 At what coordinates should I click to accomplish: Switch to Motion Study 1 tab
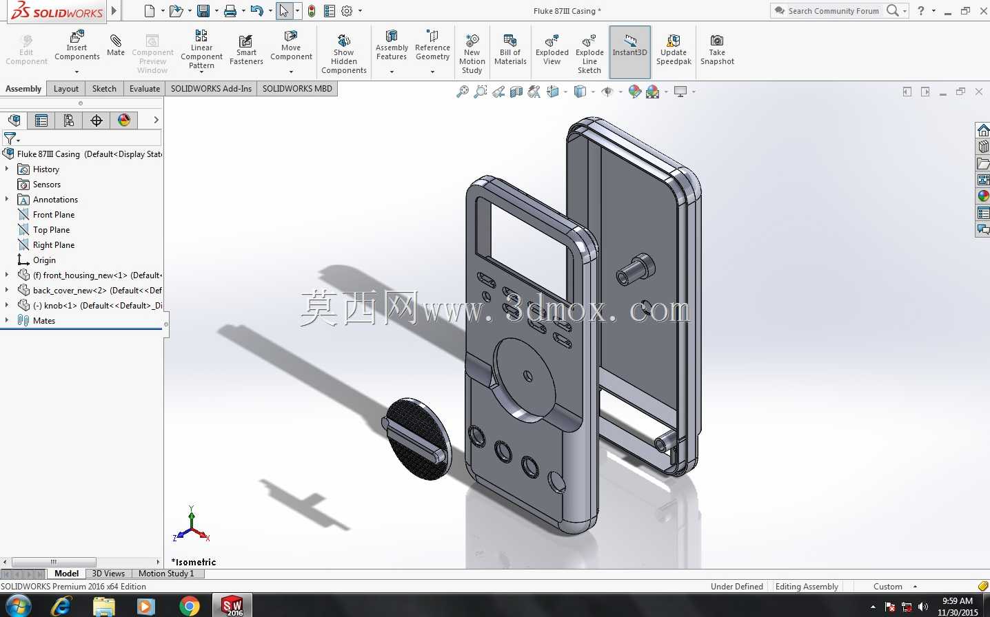[x=166, y=574]
